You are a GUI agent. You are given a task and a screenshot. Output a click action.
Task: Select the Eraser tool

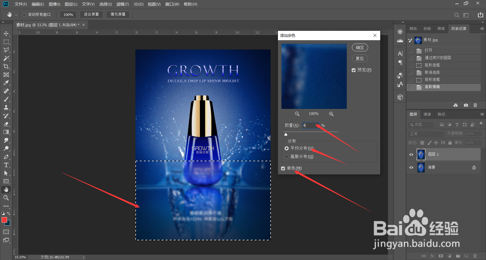[x=6, y=124]
